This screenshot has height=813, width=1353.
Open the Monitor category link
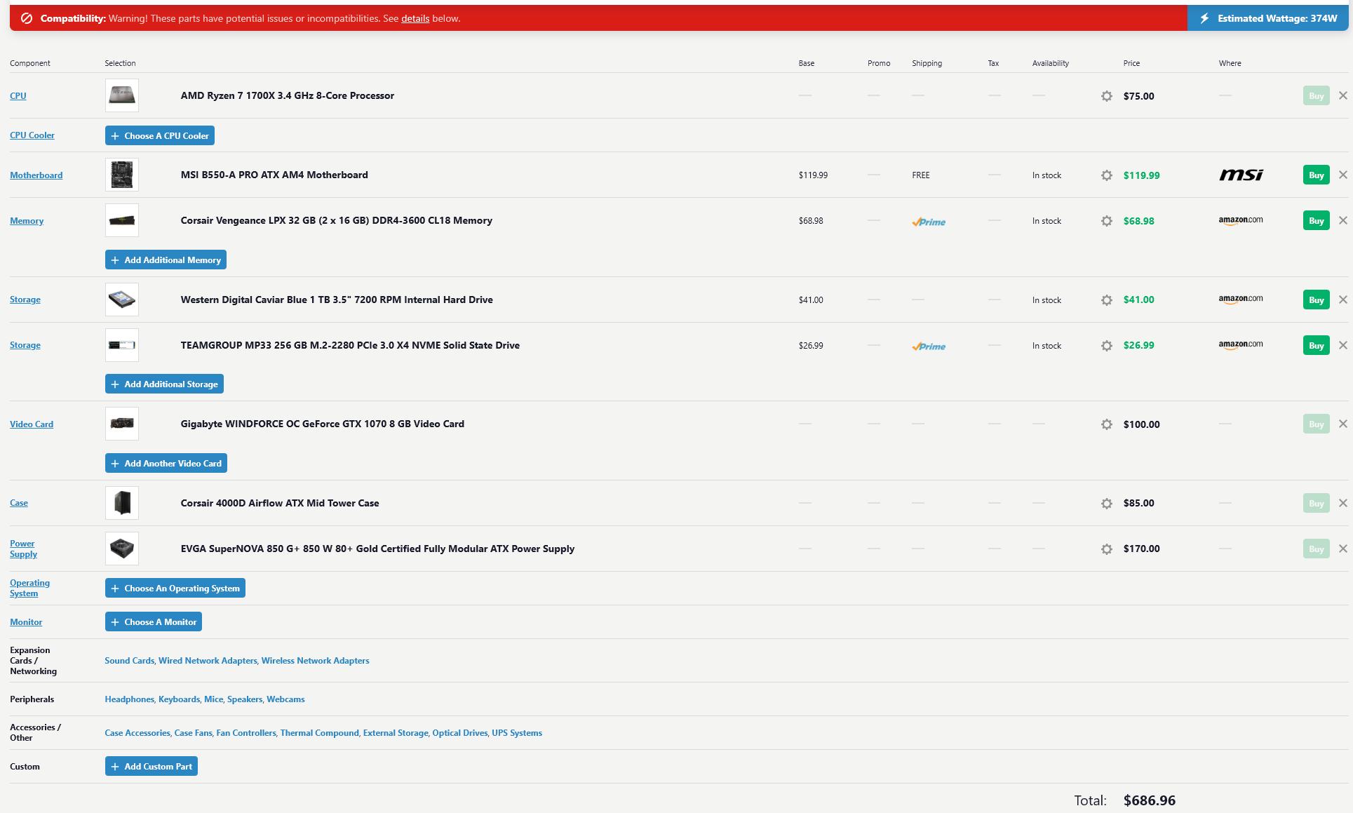[x=26, y=621]
